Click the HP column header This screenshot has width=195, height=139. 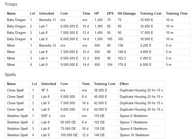pos(97,13)
